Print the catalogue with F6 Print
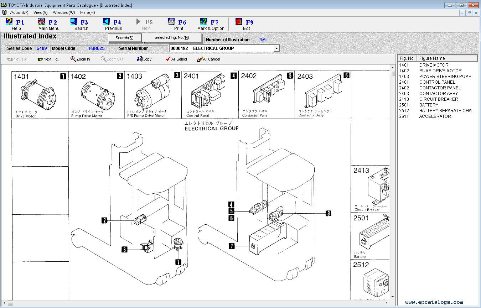The width and height of the screenshot is (481, 308). coord(177,24)
